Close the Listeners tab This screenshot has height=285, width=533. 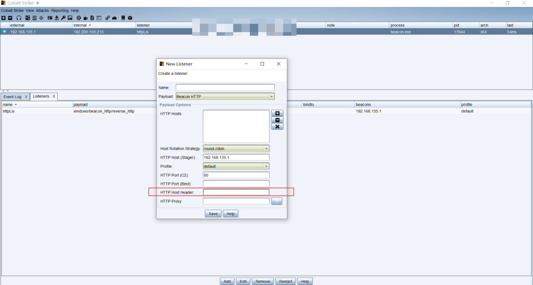point(54,97)
